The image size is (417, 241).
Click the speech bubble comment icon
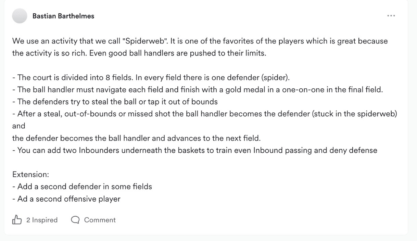click(75, 220)
